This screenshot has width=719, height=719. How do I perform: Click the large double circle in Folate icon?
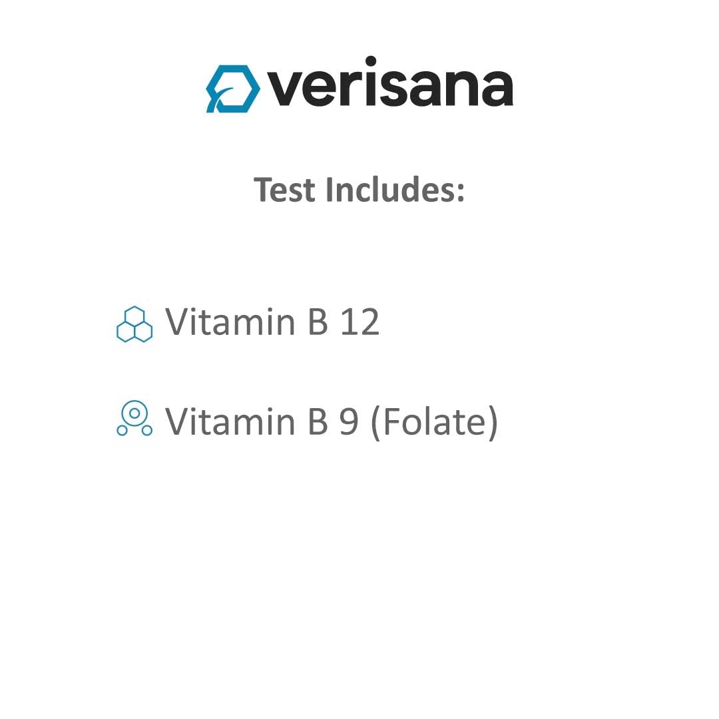click(x=134, y=413)
